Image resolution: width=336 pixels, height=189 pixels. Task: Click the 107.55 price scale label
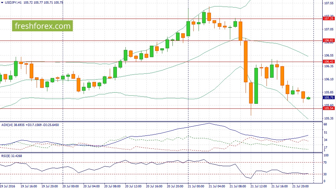coord(329,3)
